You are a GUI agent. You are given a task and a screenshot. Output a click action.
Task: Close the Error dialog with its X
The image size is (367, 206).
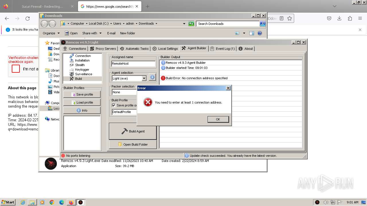228,88
